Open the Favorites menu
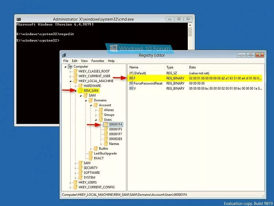This screenshot has height=206, width=274. click(x=98, y=61)
